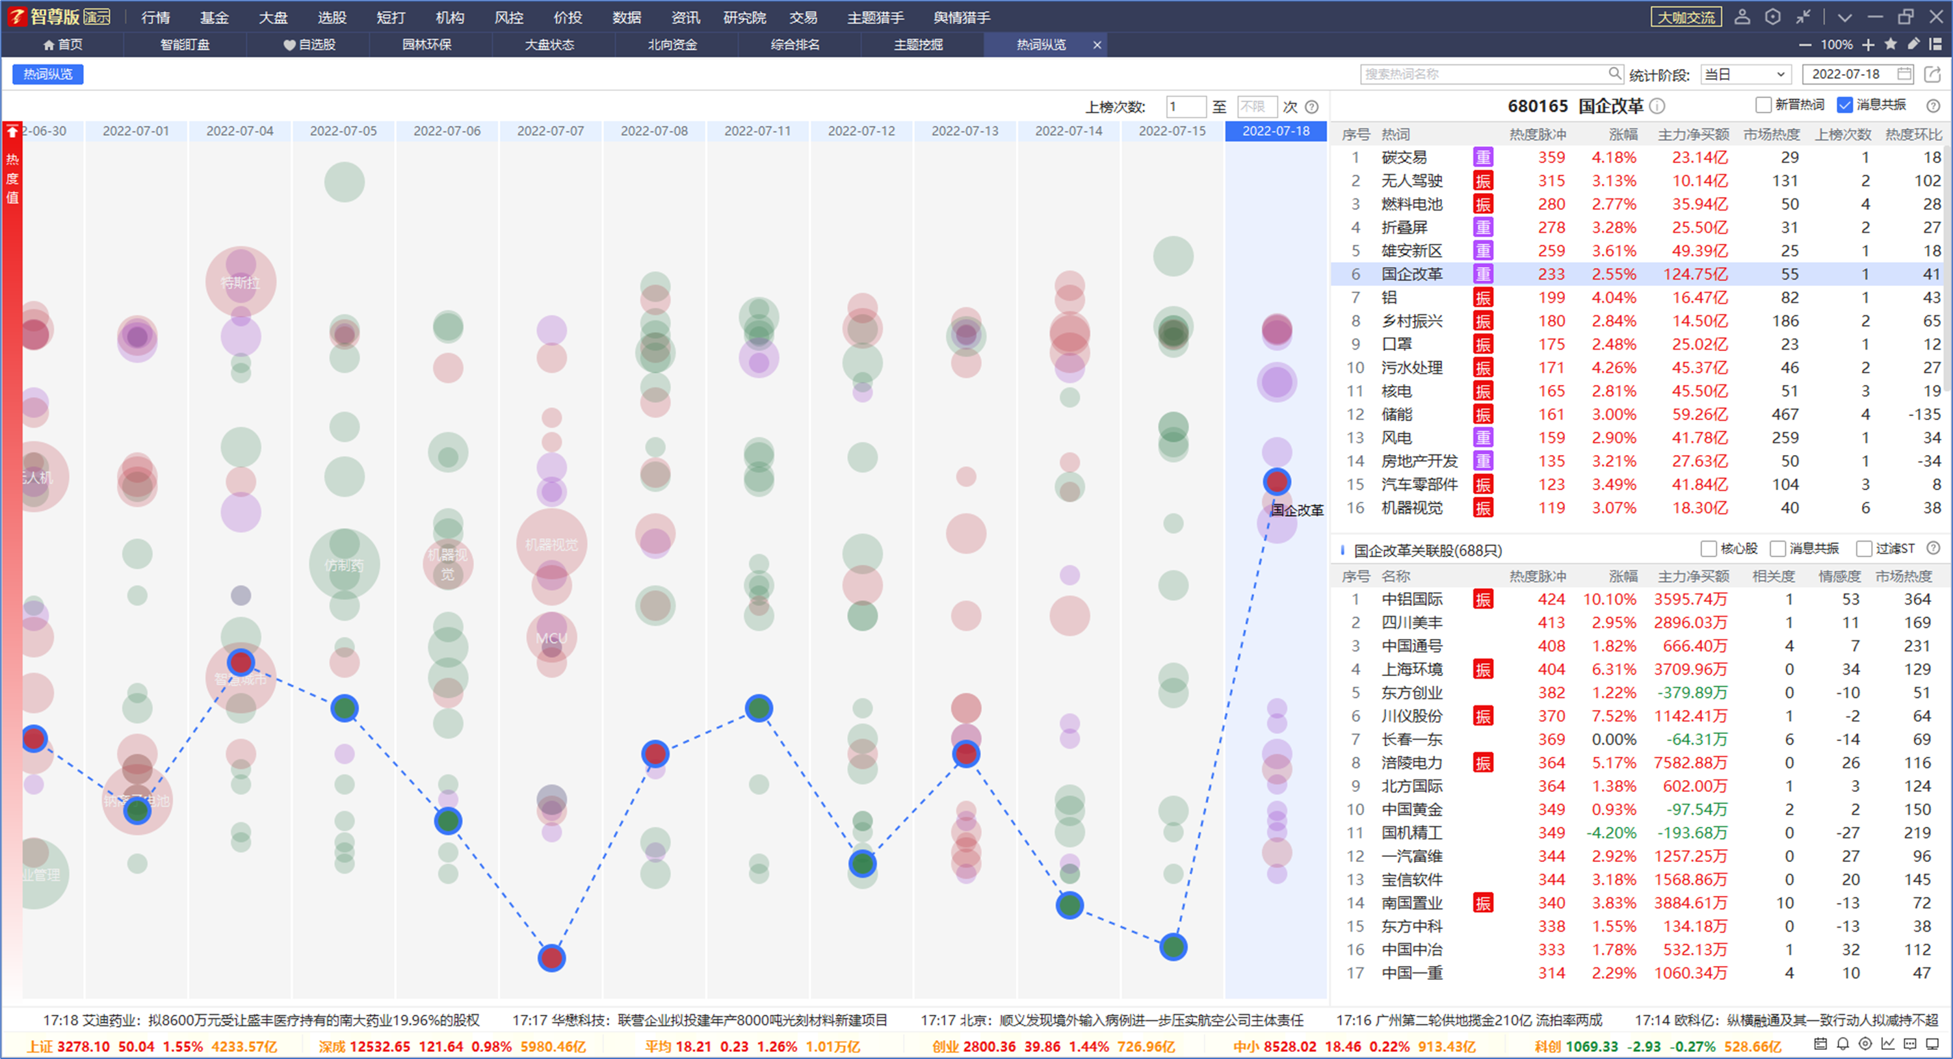Image resolution: width=1953 pixels, height=1059 pixels.
Task: Switch to the 北向资金 tab
Action: tap(672, 45)
